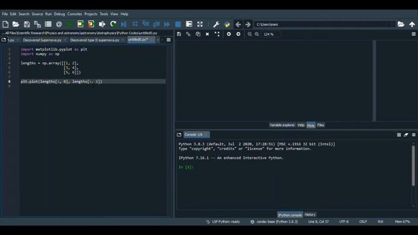The width and height of the screenshot is (418, 235).
Task: Switch to Discovered type II supernova.py tab
Action: (x=95, y=40)
